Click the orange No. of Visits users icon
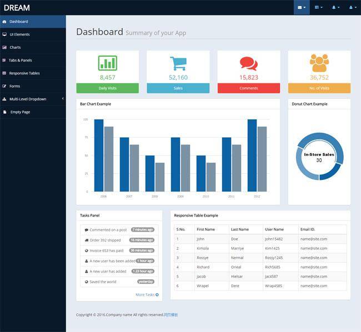Screen dimensions: 361x332 point(319,62)
